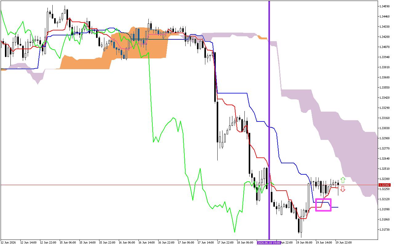Click price axis label 1.33940

click(385, 57)
